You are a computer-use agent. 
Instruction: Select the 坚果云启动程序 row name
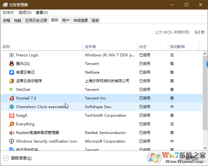[29, 81]
